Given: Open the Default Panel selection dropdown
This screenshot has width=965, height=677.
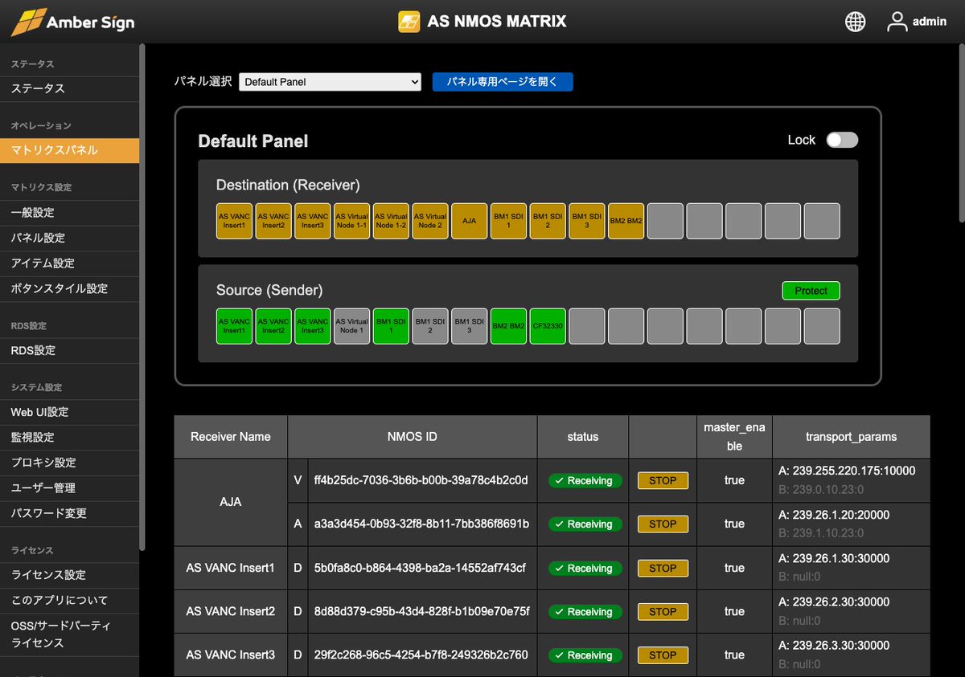Looking at the screenshot, I should 330,82.
